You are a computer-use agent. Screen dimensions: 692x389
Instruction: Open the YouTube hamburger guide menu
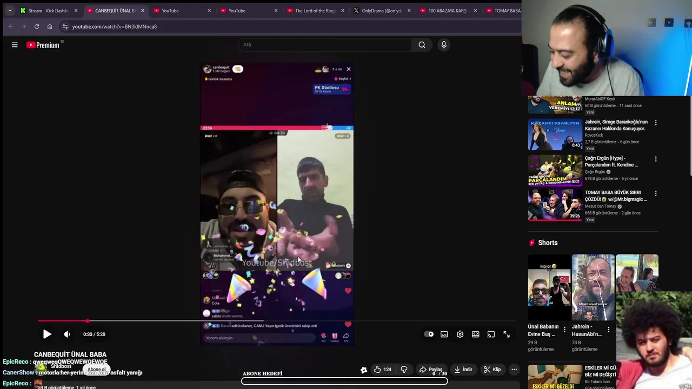tap(15, 45)
